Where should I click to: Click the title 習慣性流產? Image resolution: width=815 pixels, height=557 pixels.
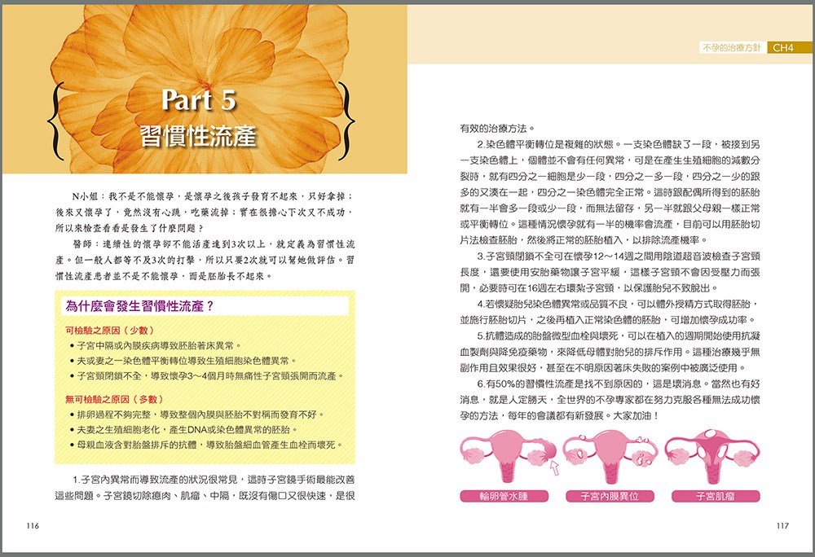click(x=199, y=137)
